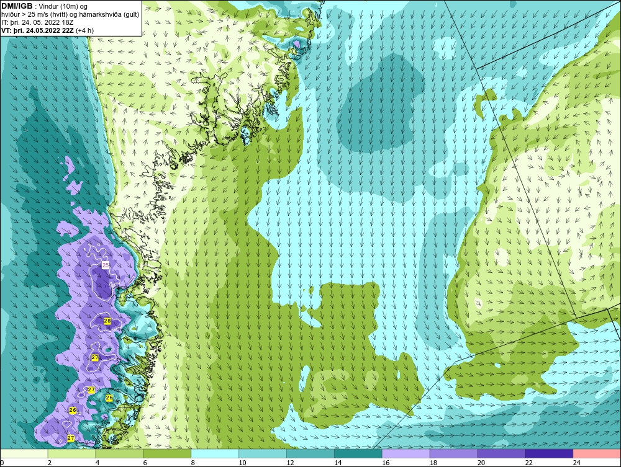Click the legend scale value 16
621x467 pixels.
386,463
